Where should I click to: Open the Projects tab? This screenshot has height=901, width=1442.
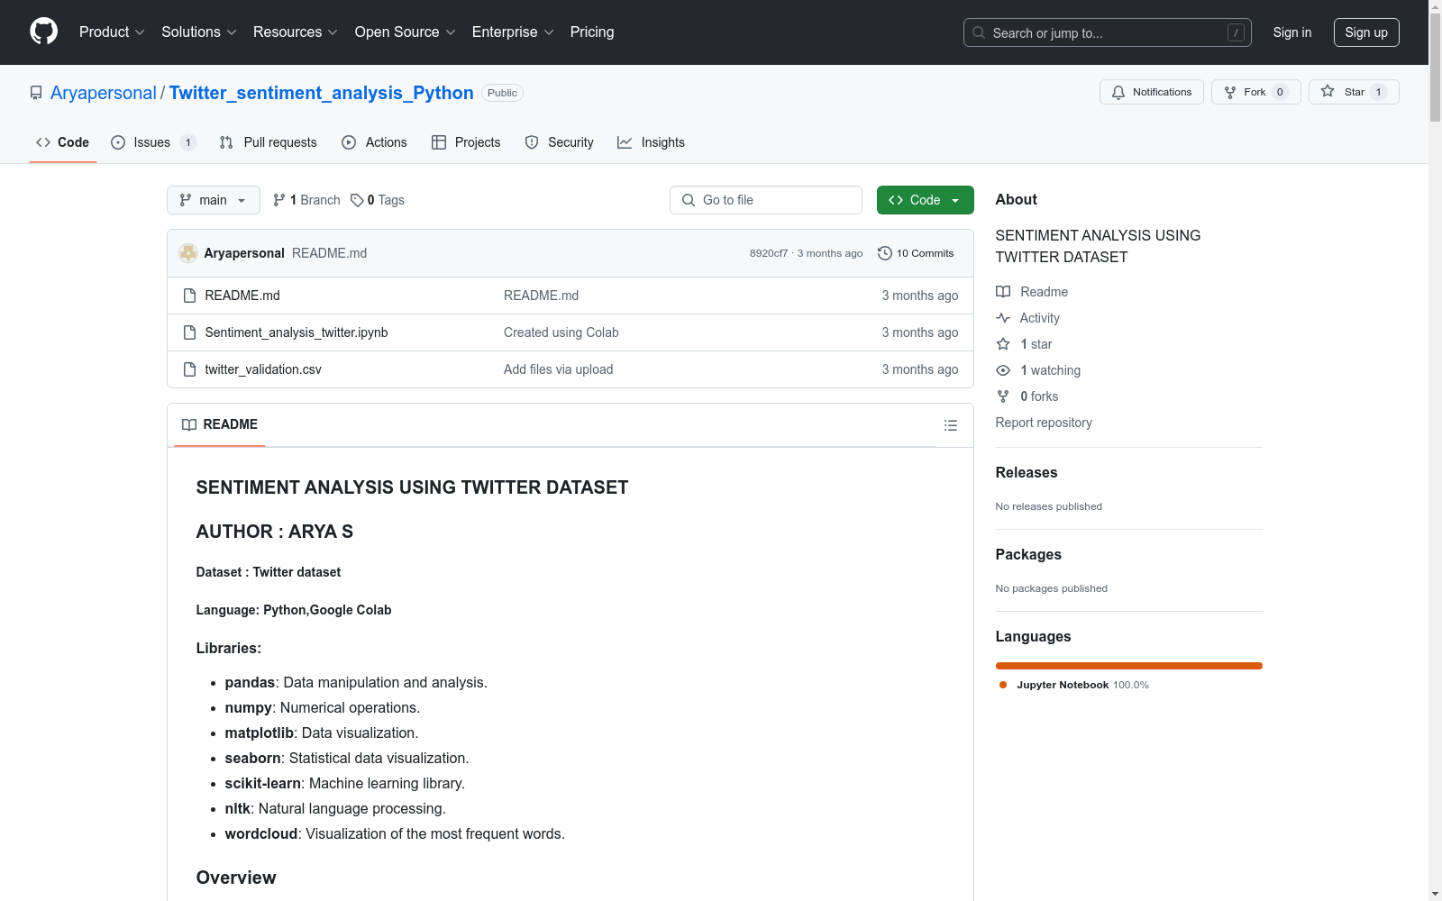tap(466, 142)
